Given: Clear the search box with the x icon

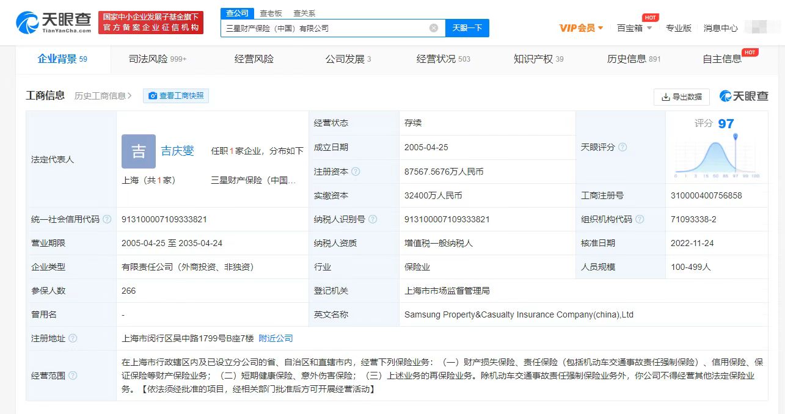Looking at the screenshot, I should tap(434, 27).
